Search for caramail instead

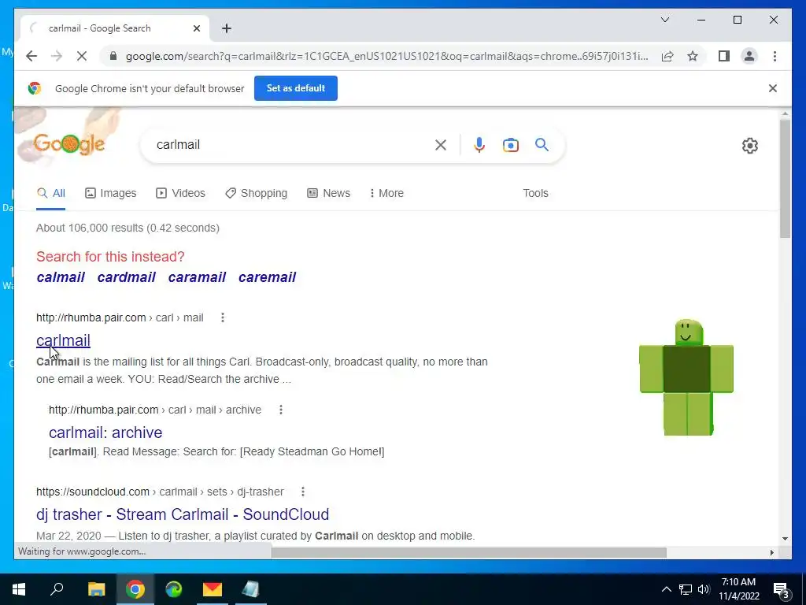pyautogui.click(x=197, y=277)
